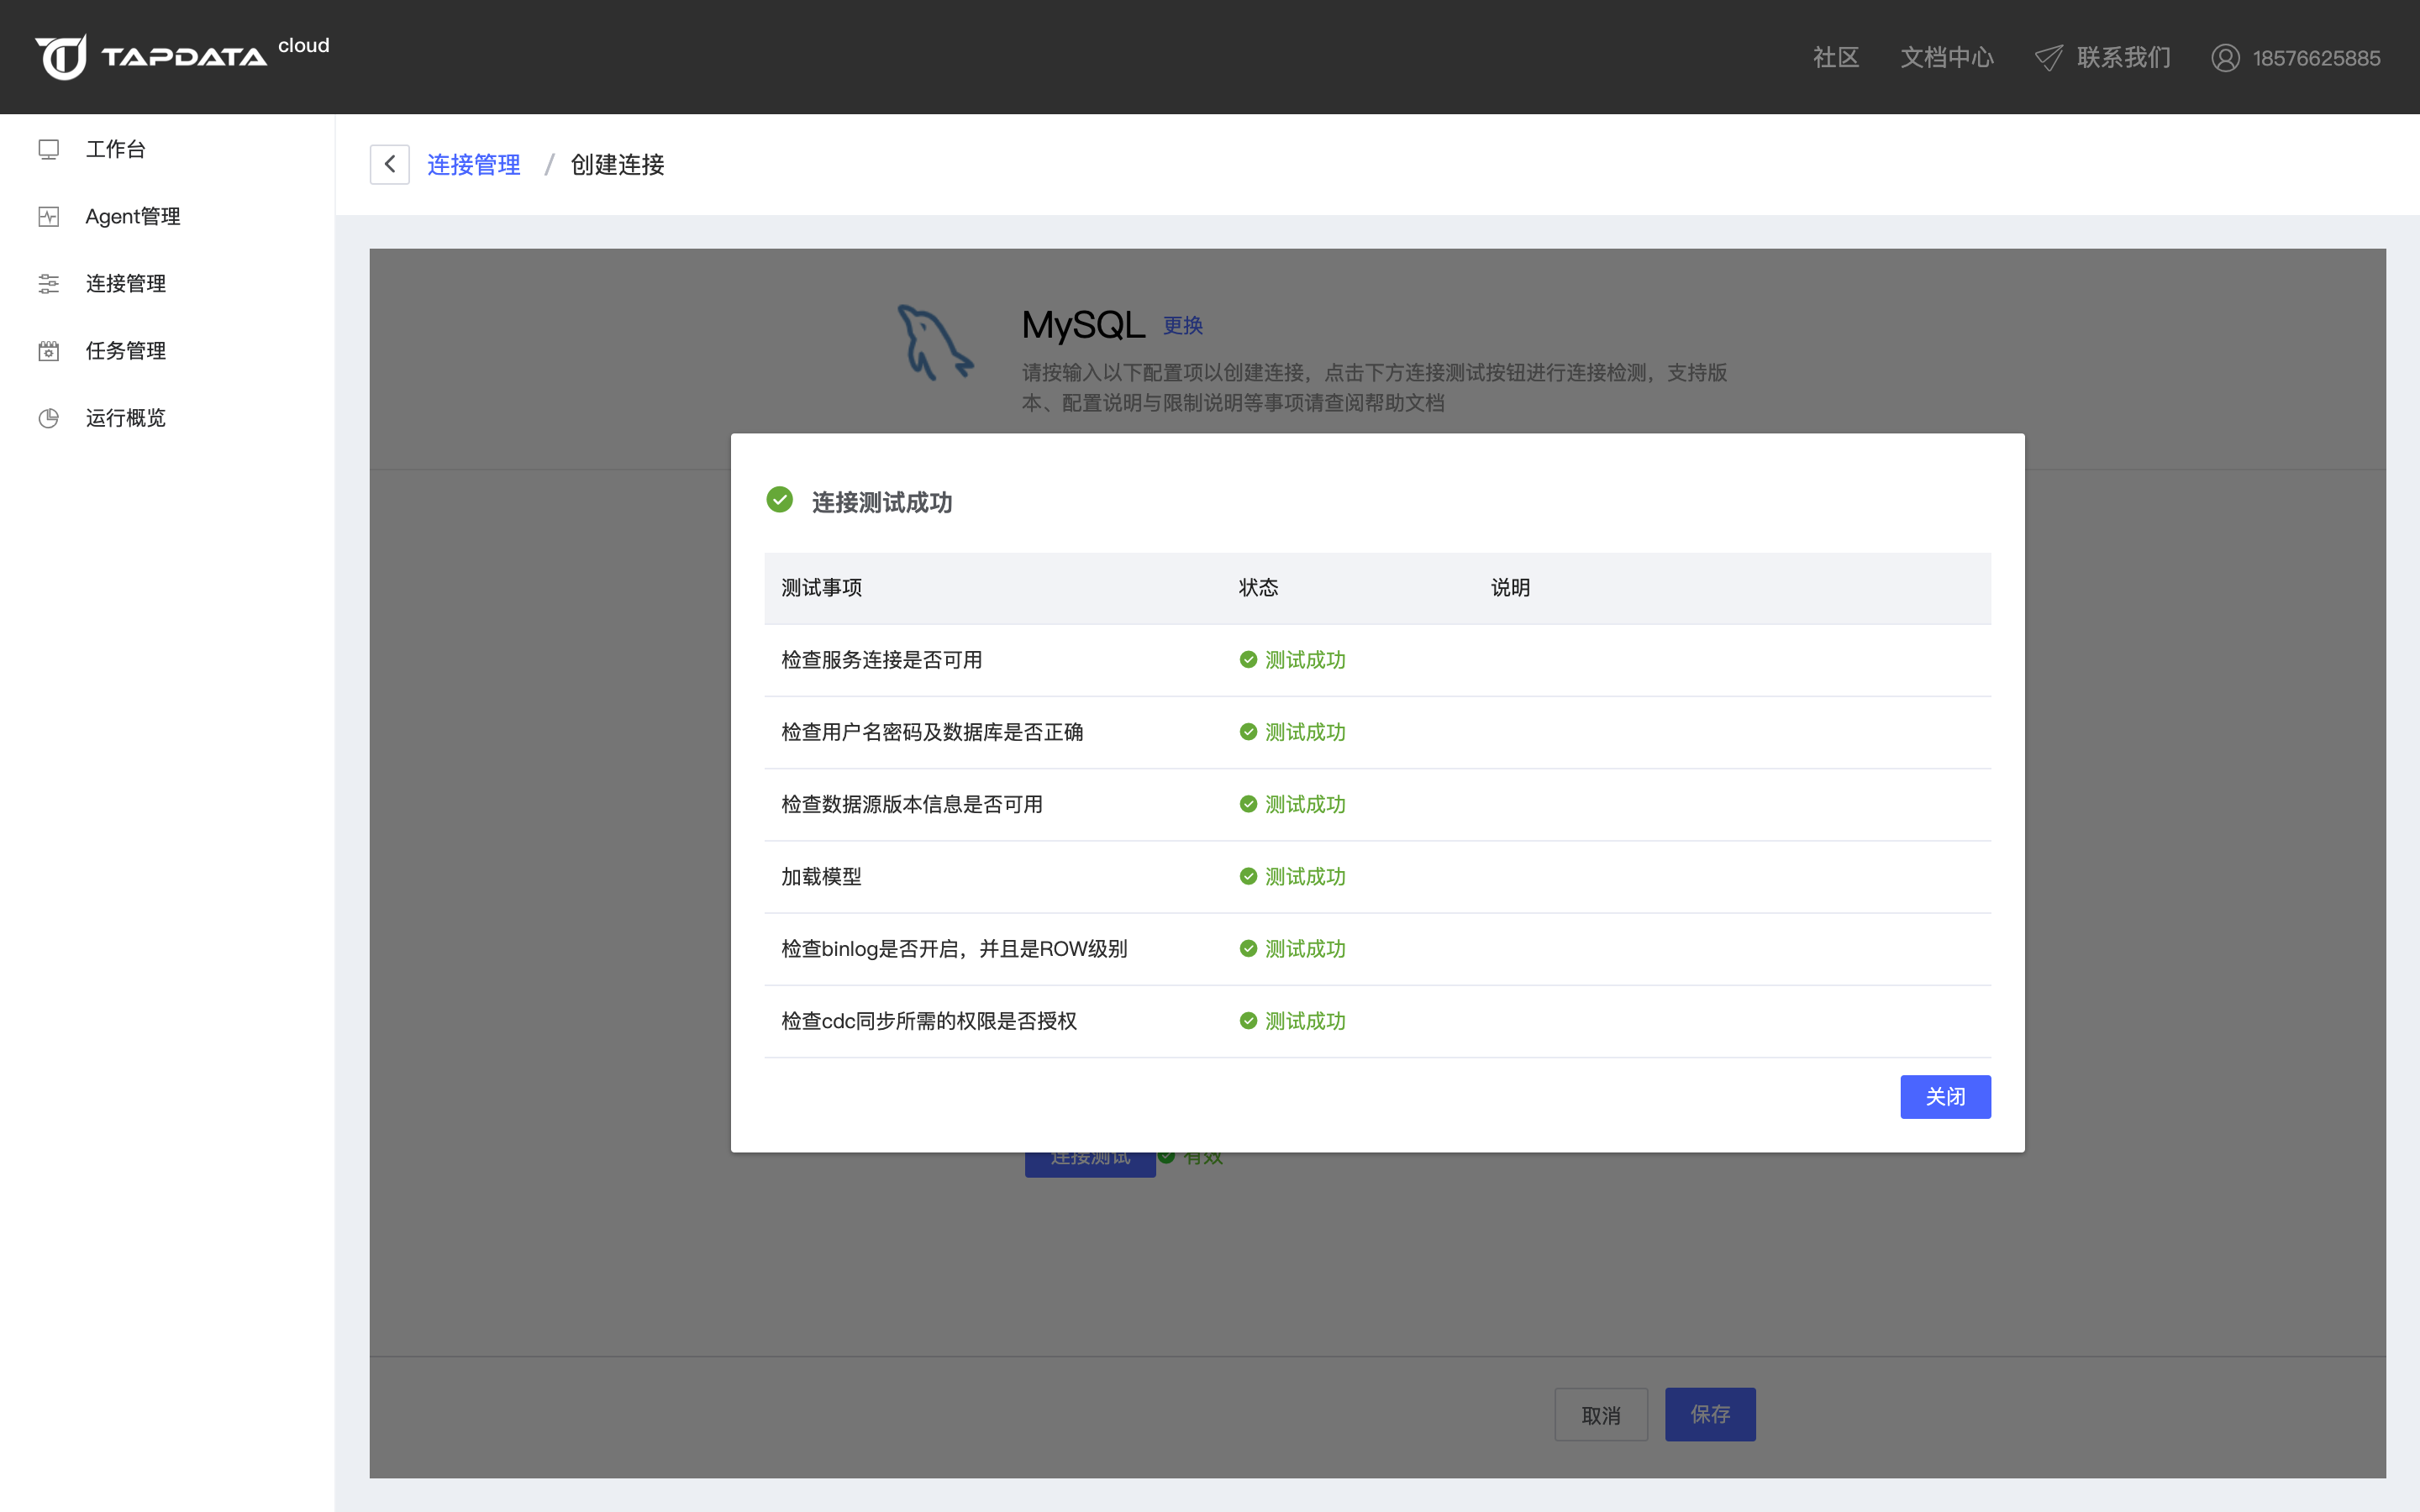
Task: Go back using the left chevron button
Action: [390, 164]
